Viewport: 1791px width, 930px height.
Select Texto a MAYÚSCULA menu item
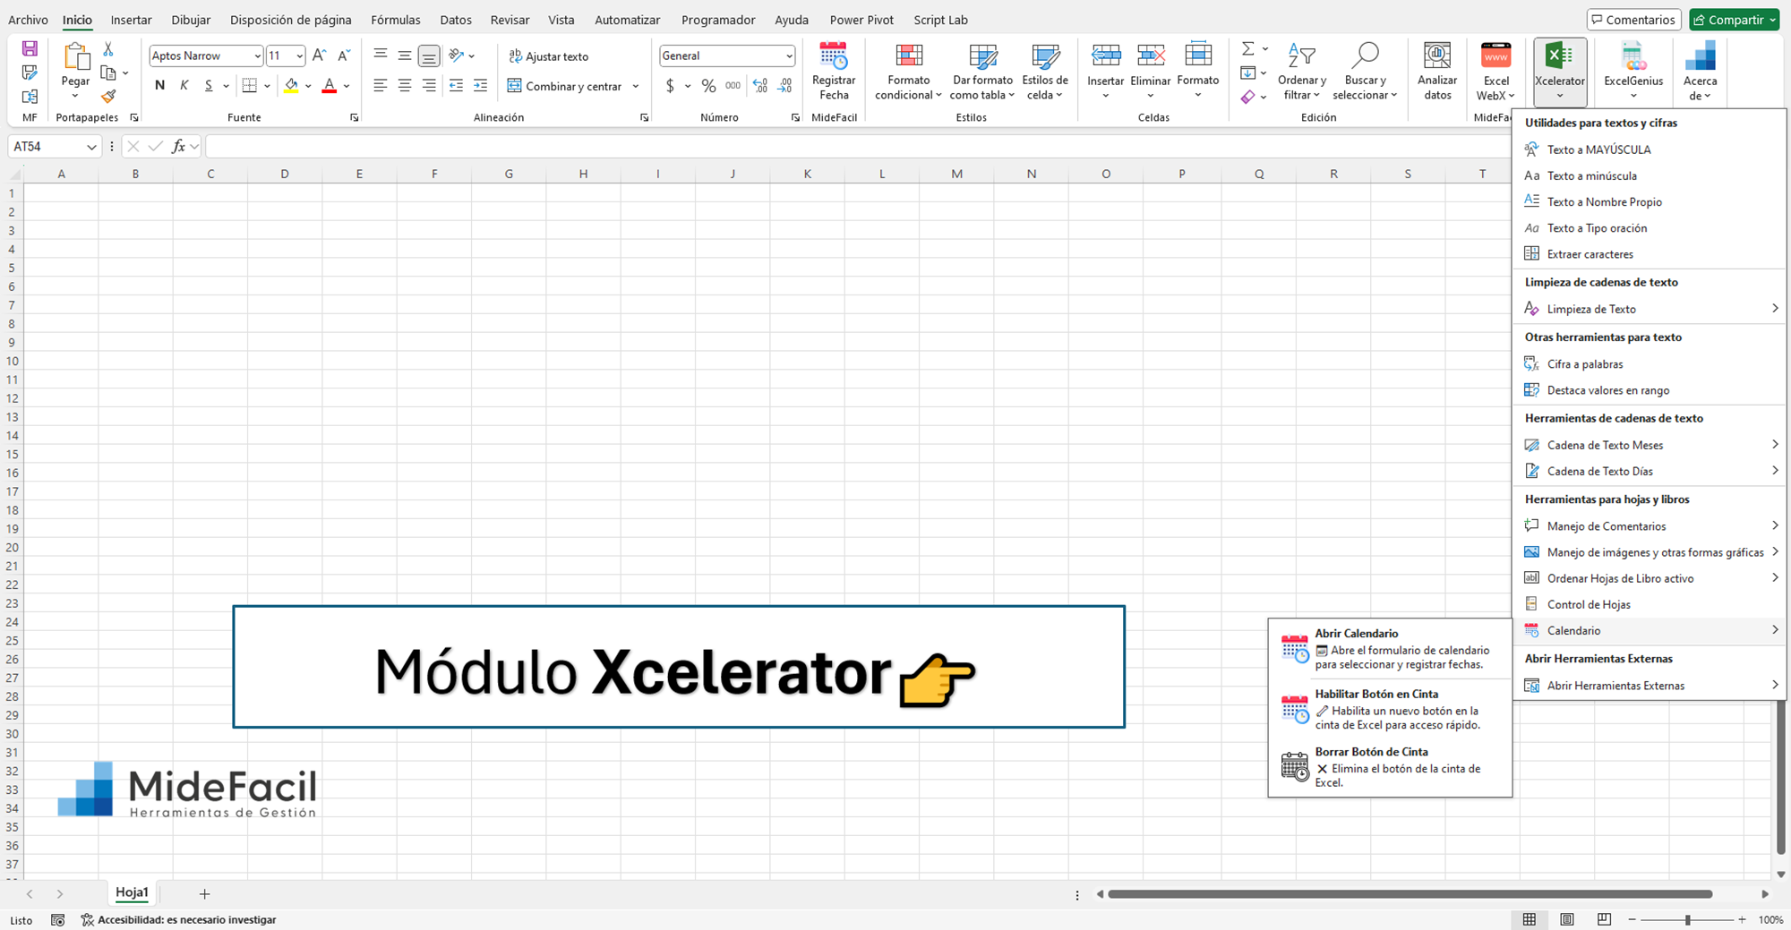[1649, 149]
